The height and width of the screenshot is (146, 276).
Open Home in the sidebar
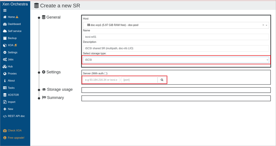coord(11,17)
